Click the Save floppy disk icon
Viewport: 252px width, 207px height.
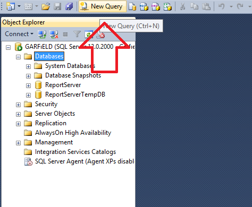click(x=57, y=6)
